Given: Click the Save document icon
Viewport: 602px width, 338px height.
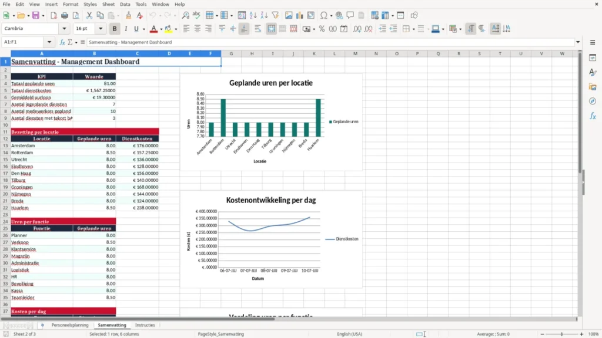Looking at the screenshot, I should tap(36, 15).
